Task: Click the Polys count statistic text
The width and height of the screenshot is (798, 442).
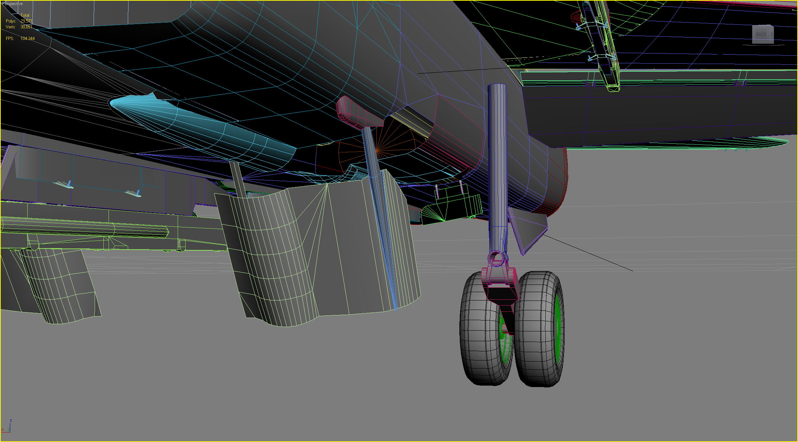Action: point(19,21)
